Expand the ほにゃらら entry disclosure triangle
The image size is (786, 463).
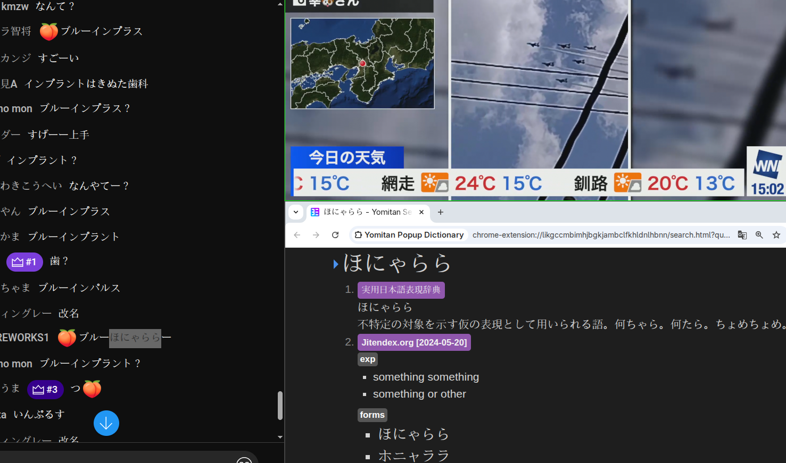click(336, 264)
